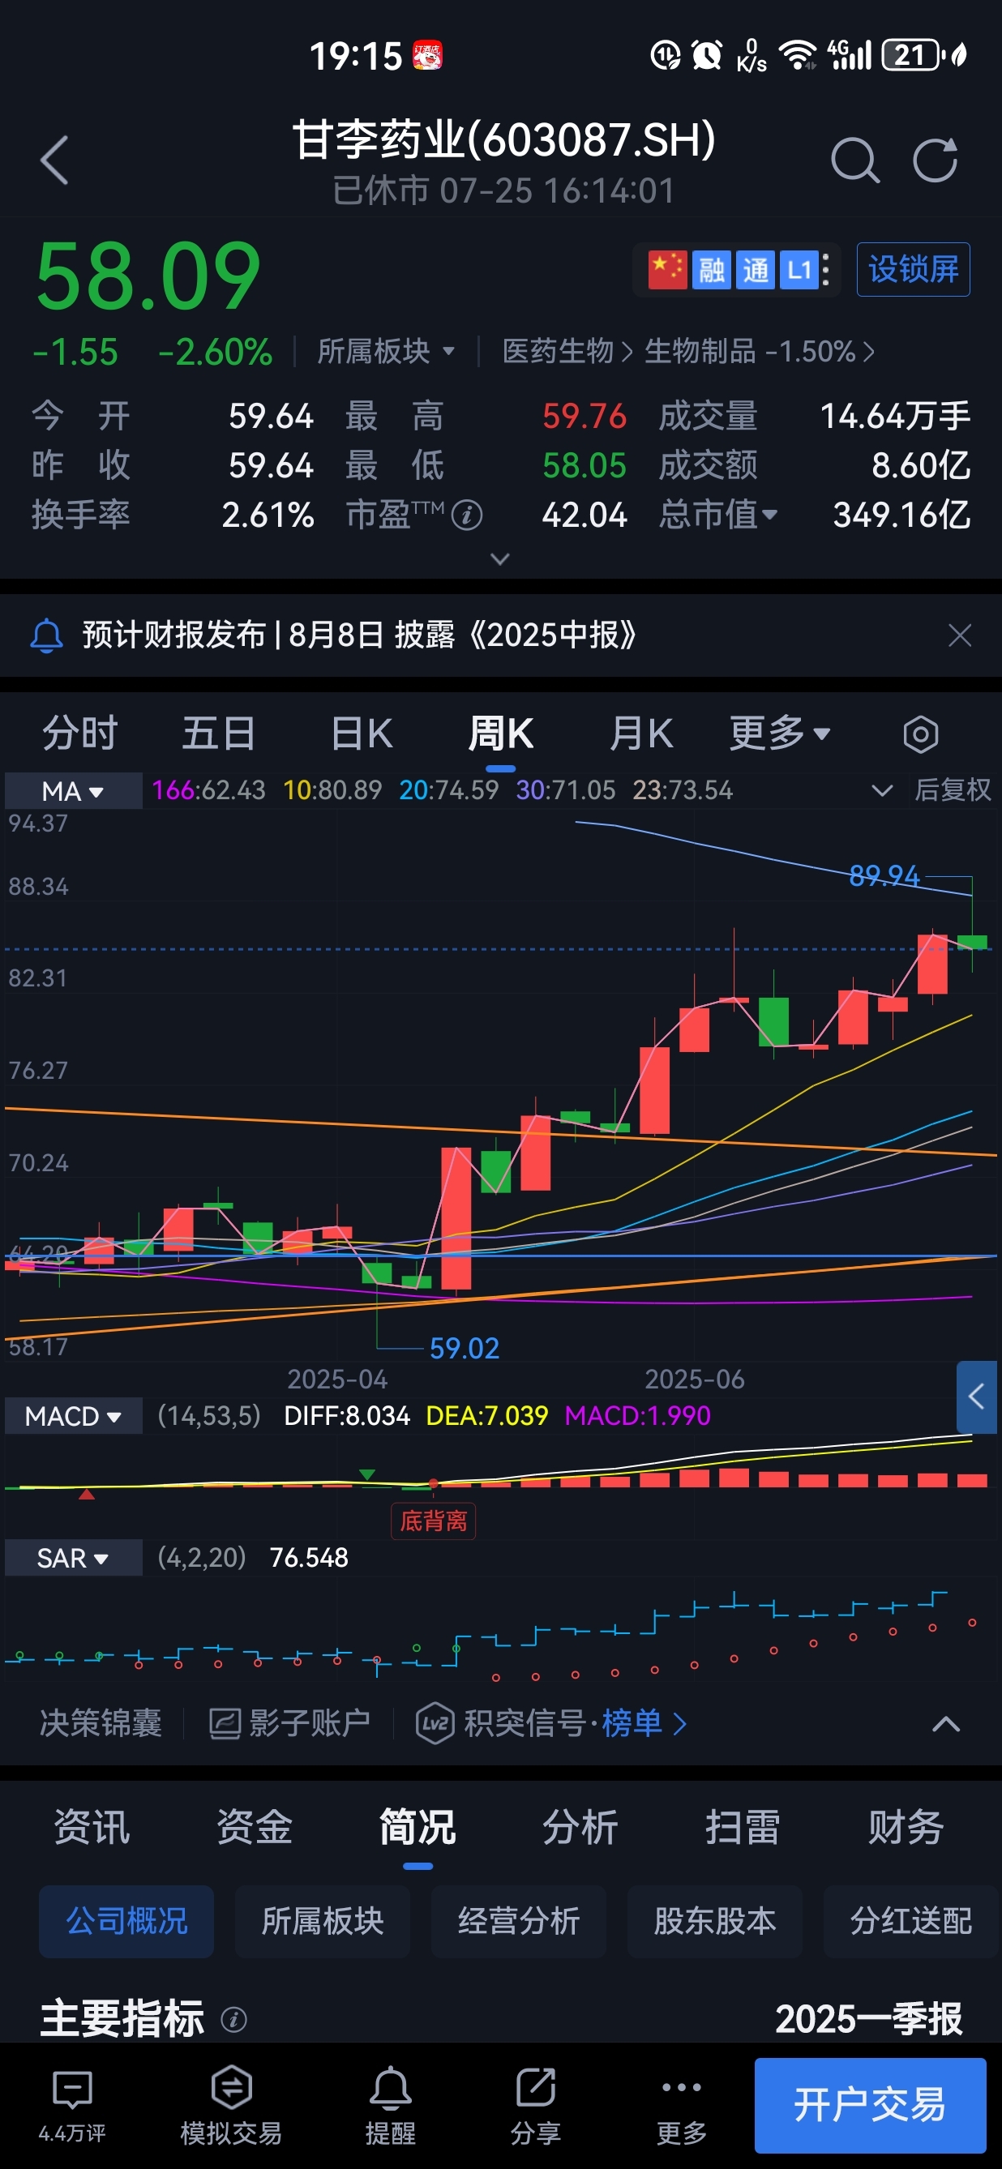Set a price alert via 提醒
The height and width of the screenshot is (2169, 1002).
(x=390, y=2104)
